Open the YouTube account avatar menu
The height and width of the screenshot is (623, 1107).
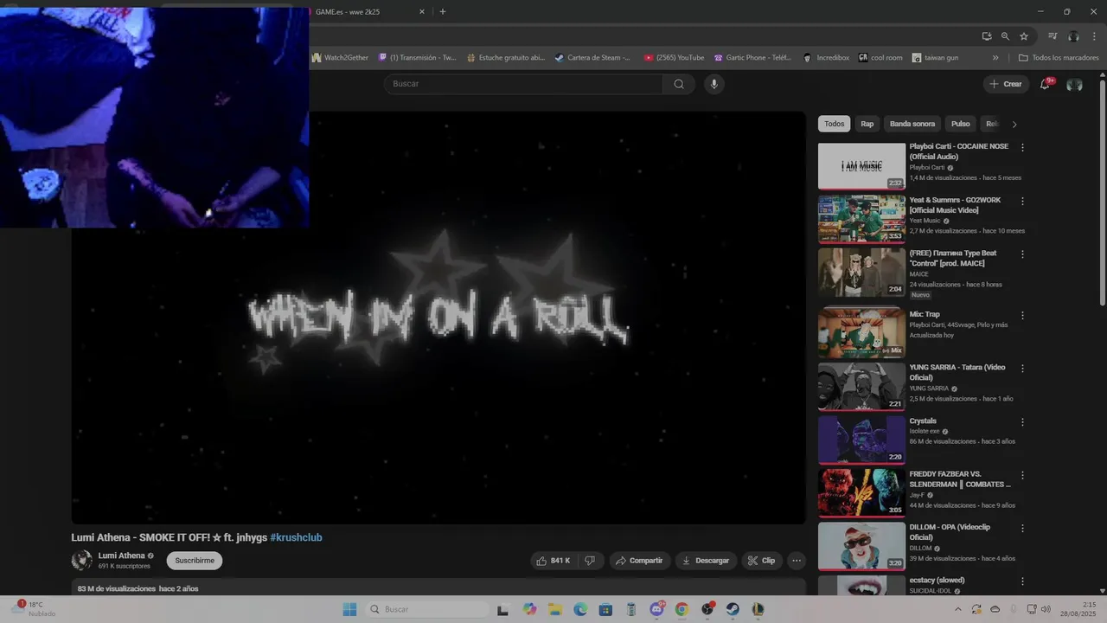tap(1074, 84)
